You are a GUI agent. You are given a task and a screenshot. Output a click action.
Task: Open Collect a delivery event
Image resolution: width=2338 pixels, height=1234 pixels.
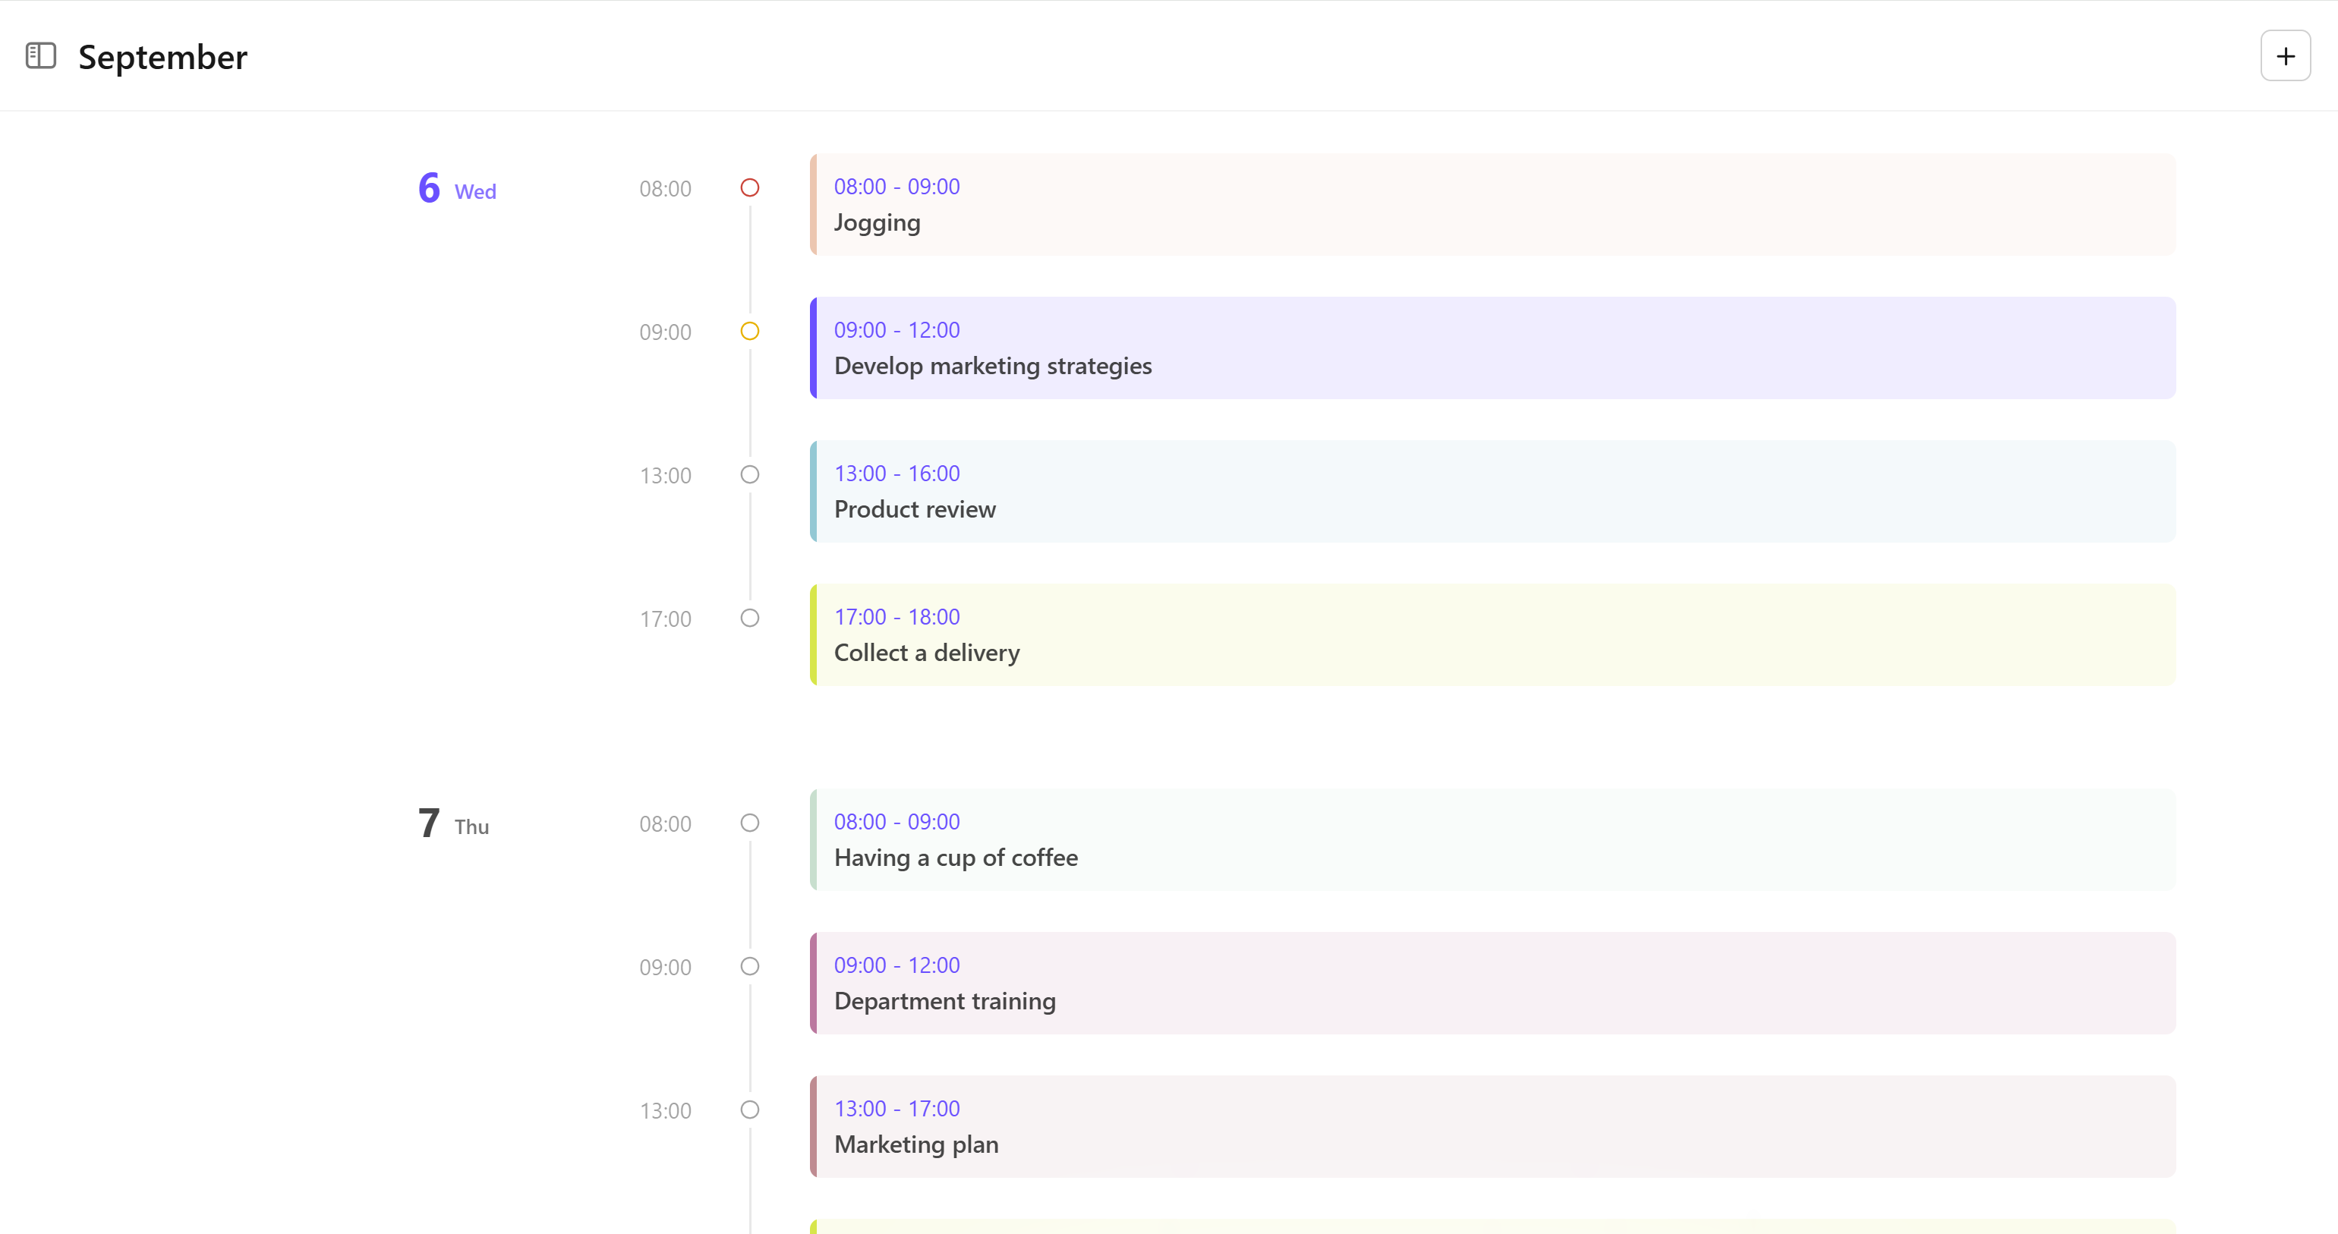coord(1492,635)
